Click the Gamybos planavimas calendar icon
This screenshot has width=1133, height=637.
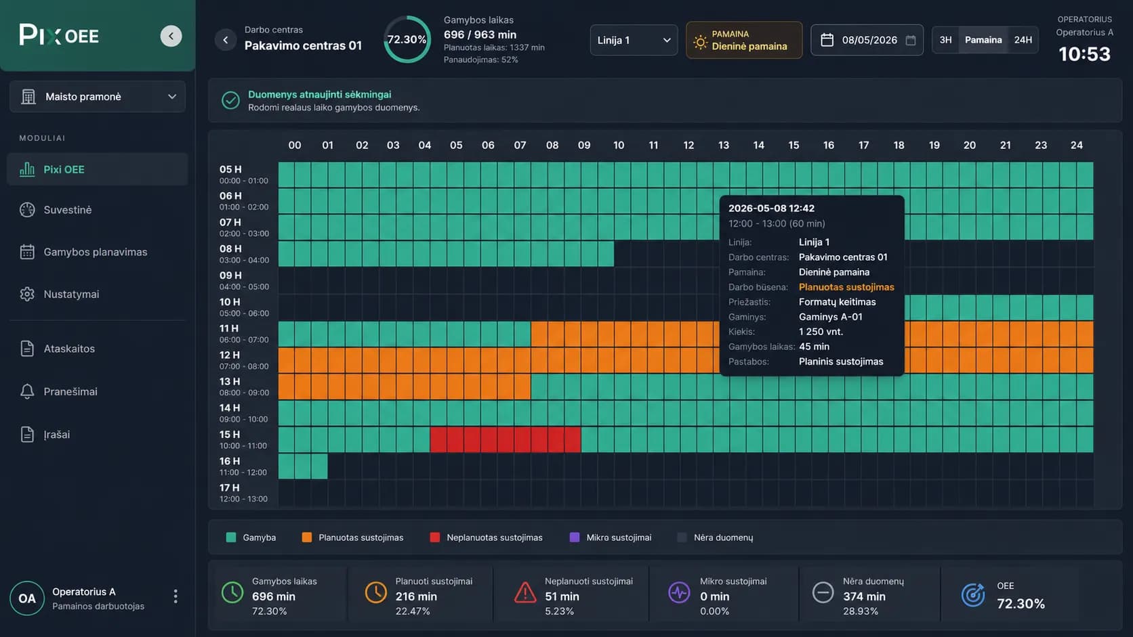click(x=27, y=252)
